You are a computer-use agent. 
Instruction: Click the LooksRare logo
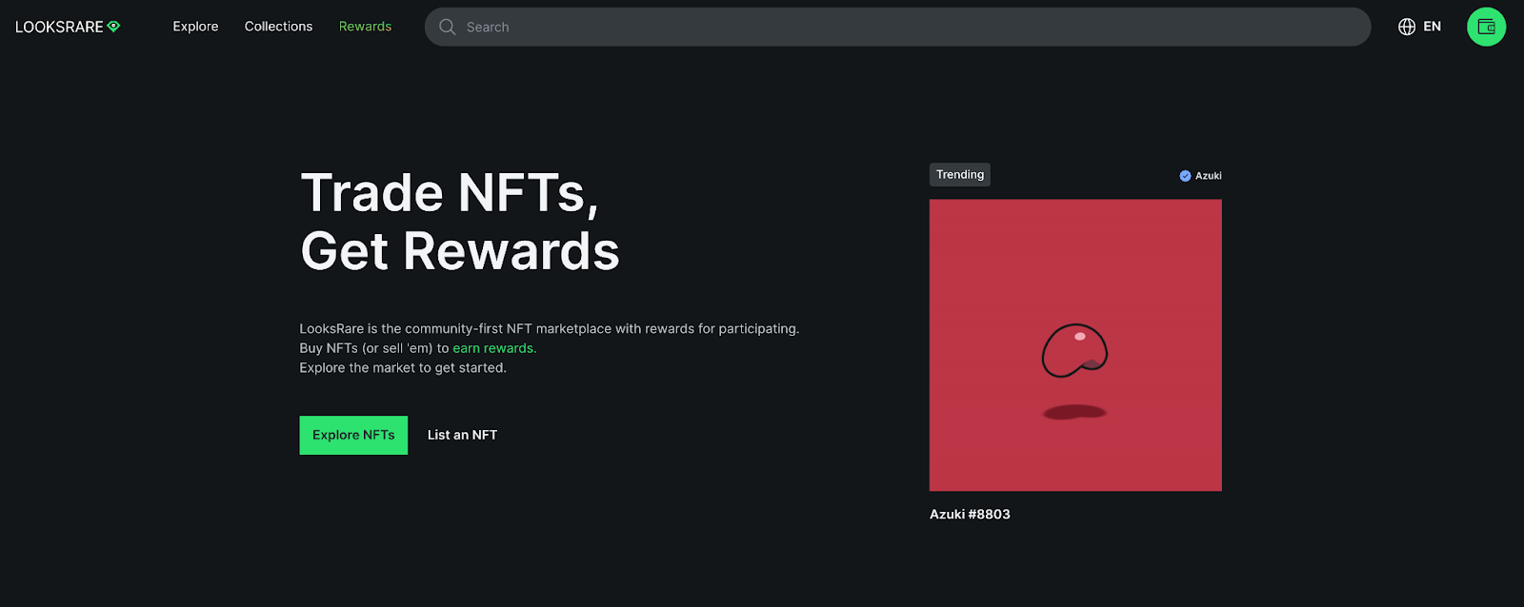point(68,27)
